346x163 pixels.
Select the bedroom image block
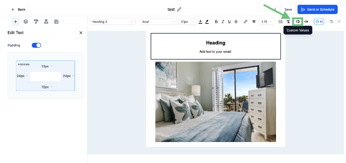click(x=216, y=102)
